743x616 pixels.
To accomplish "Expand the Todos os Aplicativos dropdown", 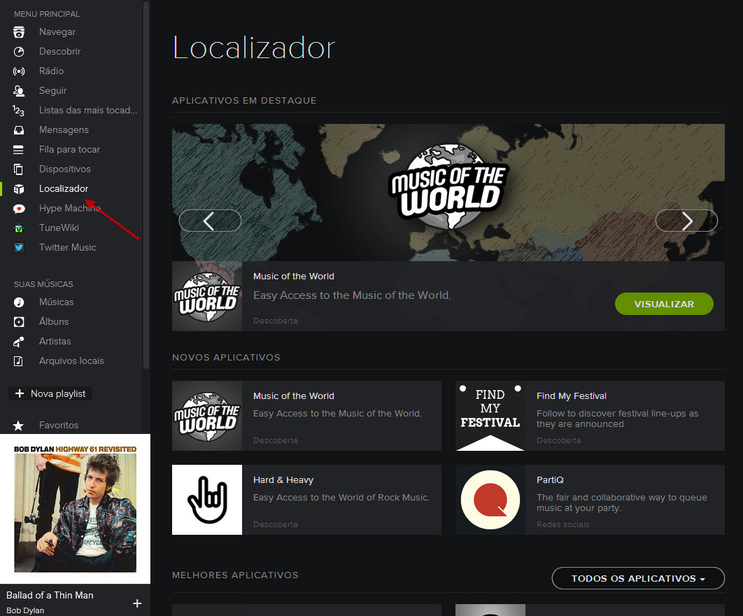I will tap(637, 579).
